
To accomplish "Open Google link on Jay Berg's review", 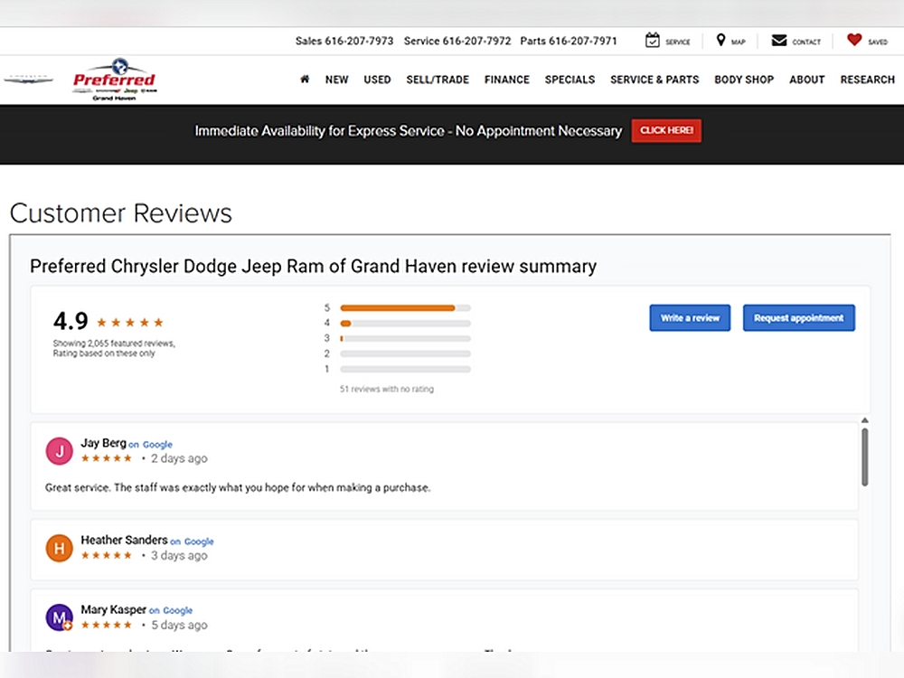I will click(157, 445).
